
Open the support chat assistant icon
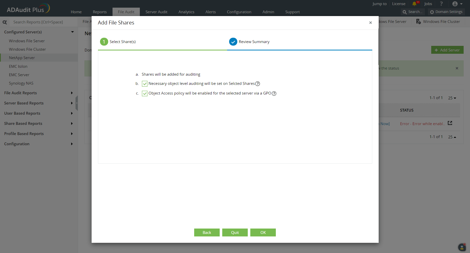[462, 247]
